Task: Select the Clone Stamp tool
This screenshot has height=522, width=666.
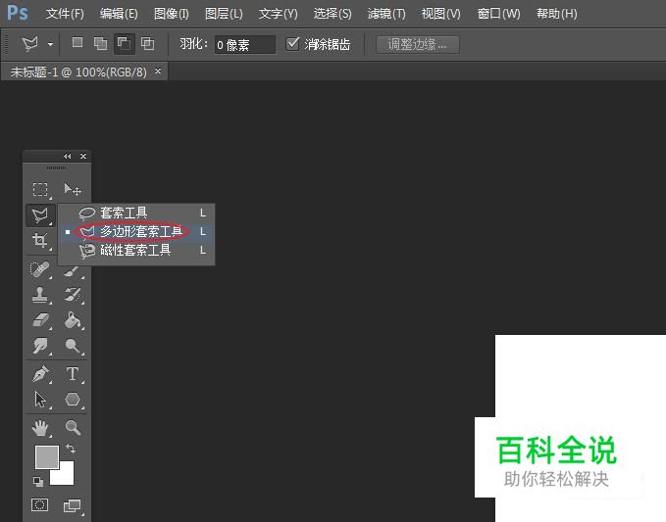Action: pos(40,295)
